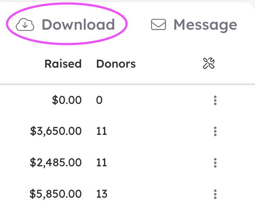The width and height of the screenshot is (255, 213).
Task: Select the $5,850.00 raised amount cell
Action: click(x=55, y=194)
